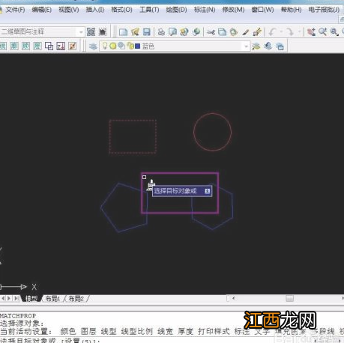Viewport: 344px width, 343px height.
Task: Save the drawing with the floppy disk icon
Action: pos(147,32)
